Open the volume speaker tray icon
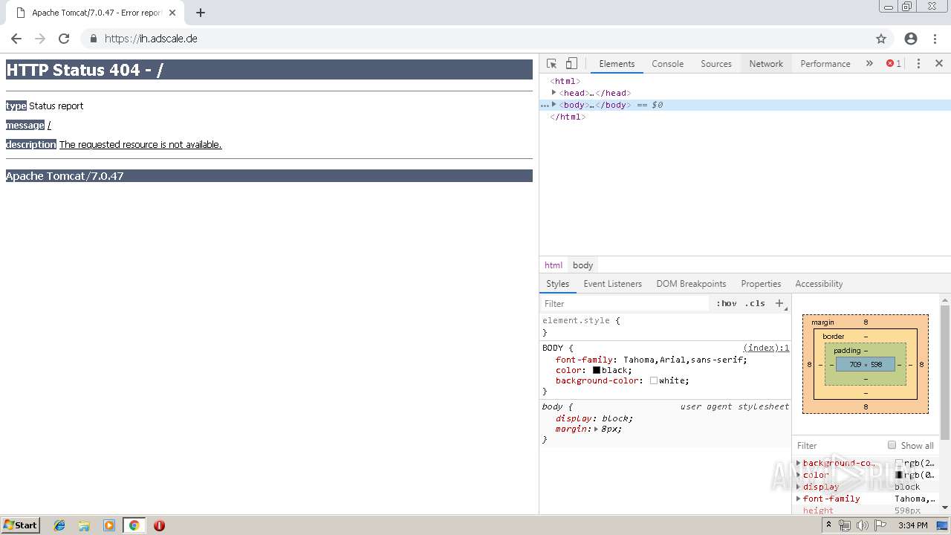Viewport: 951px width, 535px height. (863, 525)
